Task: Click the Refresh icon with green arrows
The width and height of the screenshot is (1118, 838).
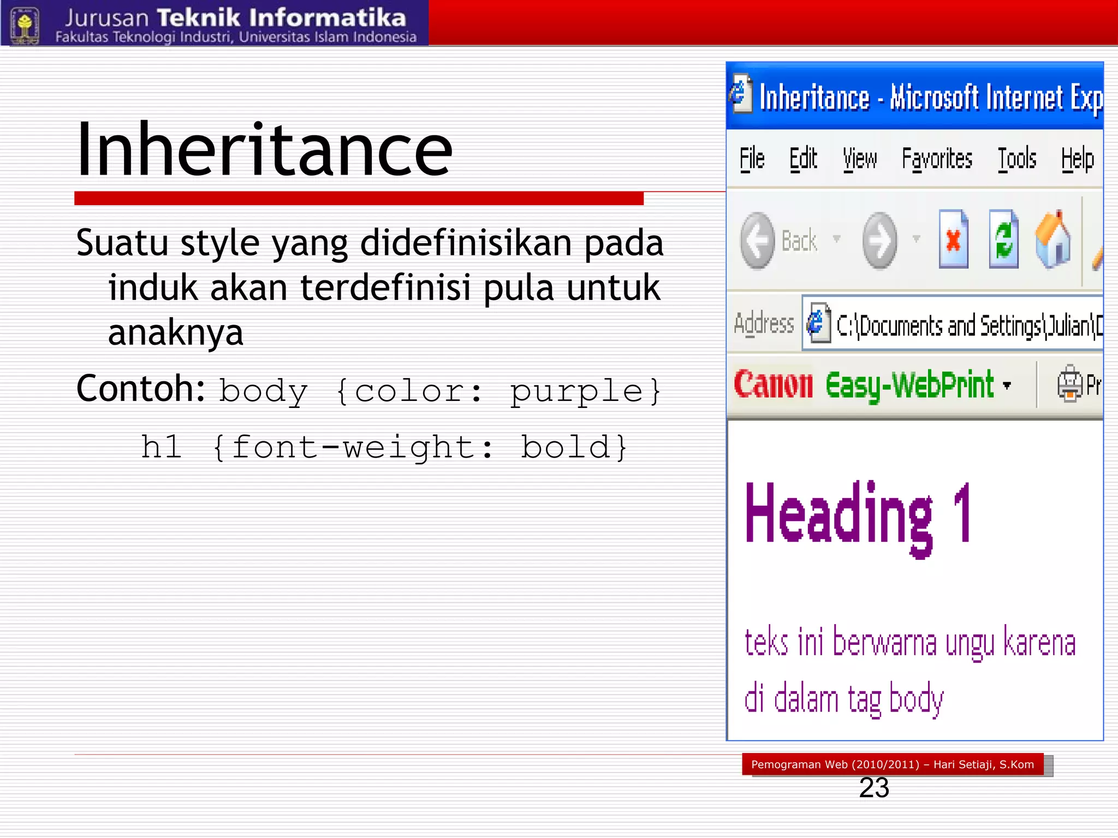Action: [x=1003, y=239]
